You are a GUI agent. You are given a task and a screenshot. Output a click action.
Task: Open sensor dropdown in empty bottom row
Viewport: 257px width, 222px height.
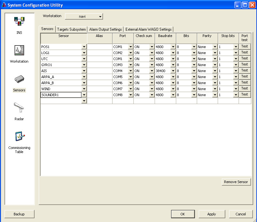84,101
